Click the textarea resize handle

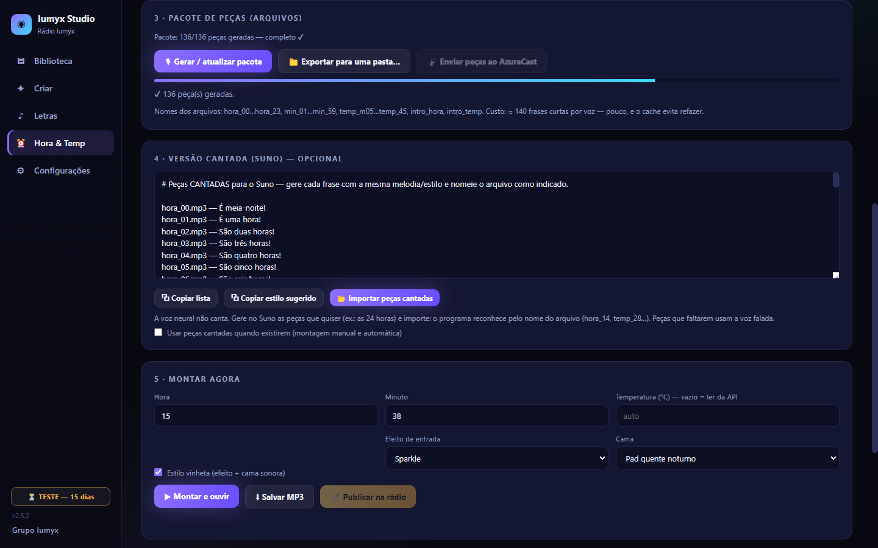(836, 275)
